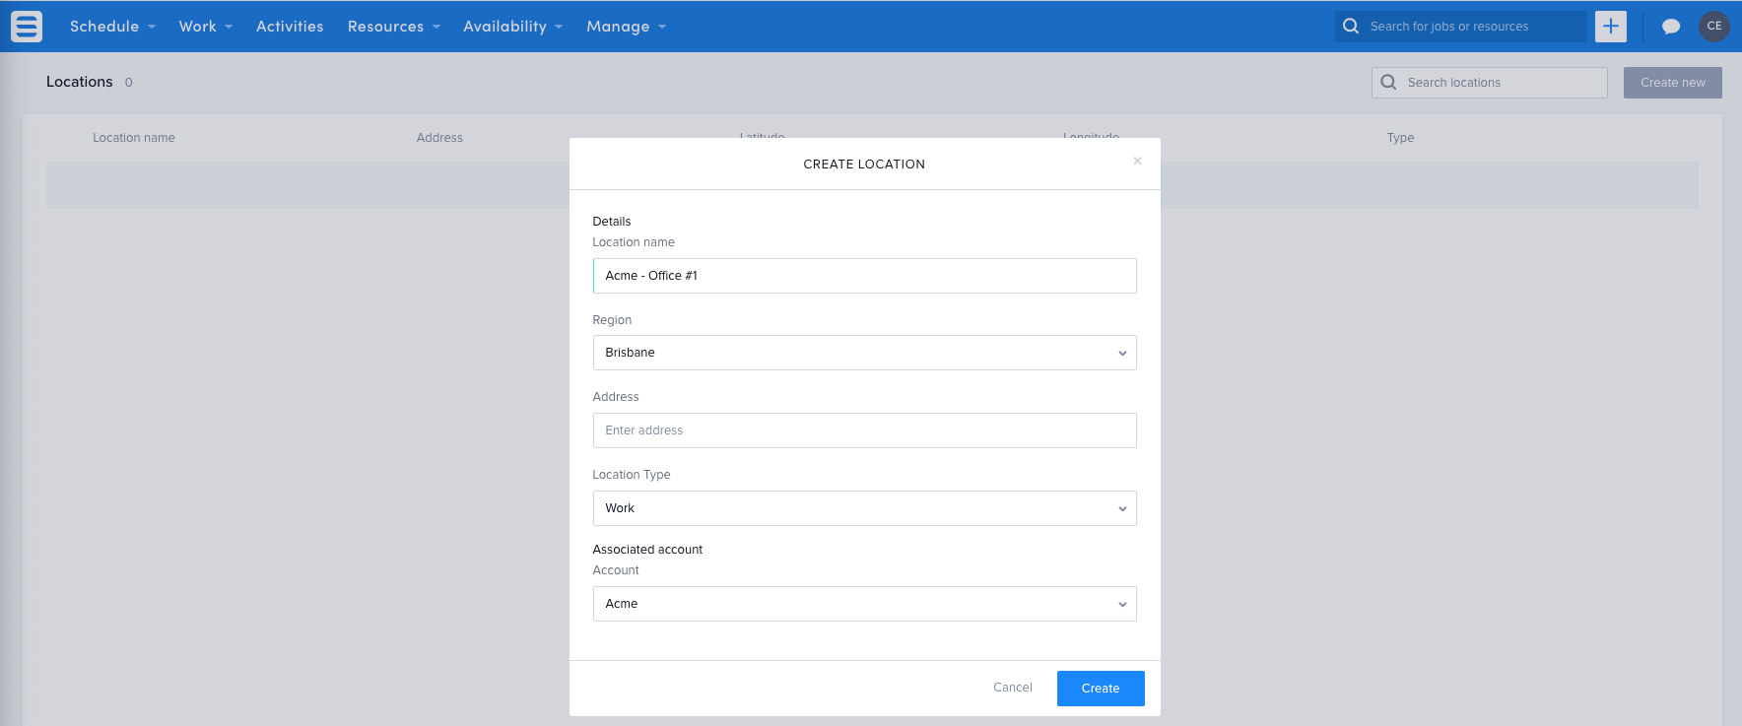Click the magnifier icon in global search

coord(1351,27)
